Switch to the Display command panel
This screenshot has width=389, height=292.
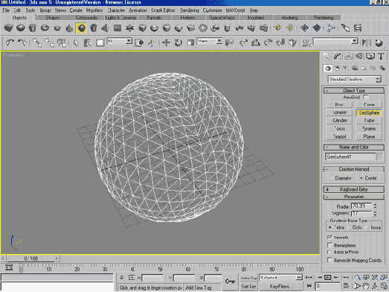click(370, 57)
